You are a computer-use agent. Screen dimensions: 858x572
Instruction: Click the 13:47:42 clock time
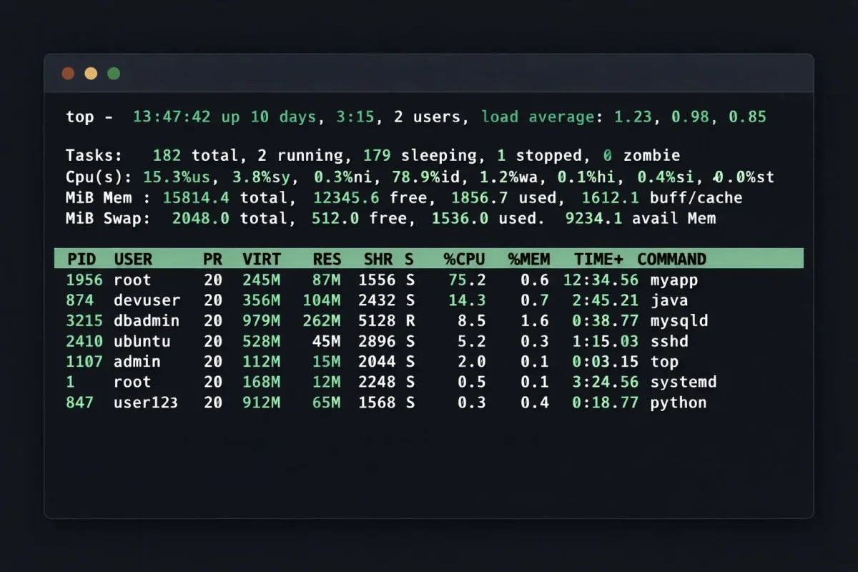(x=172, y=117)
